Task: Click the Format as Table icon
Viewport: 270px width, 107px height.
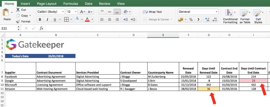Action: click(245, 16)
